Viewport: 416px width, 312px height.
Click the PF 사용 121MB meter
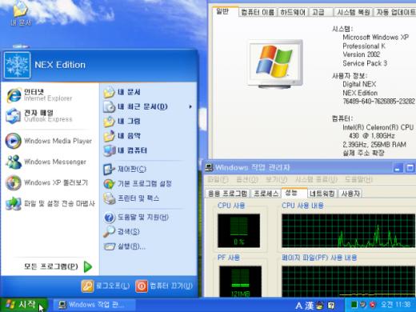pyautogui.click(x=240, y=282)
